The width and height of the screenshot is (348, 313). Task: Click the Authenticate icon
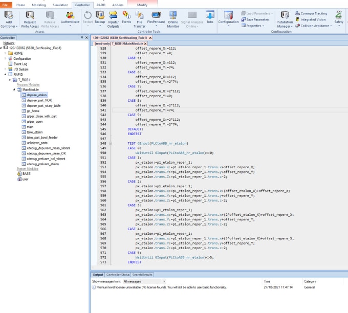[x=70, y=18]
